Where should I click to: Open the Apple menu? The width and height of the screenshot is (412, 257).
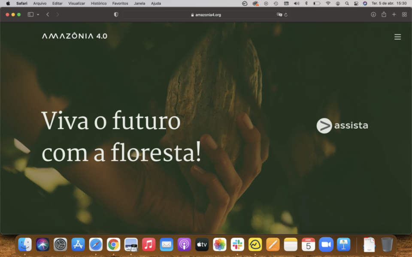(8, 3)
